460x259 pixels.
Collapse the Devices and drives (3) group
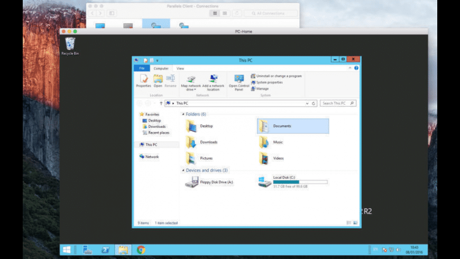point(183,170)
